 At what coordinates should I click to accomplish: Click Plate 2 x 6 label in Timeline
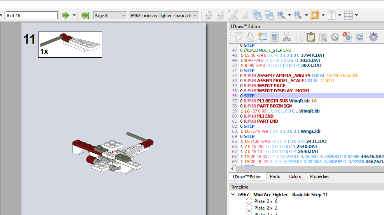pos(266,201)
